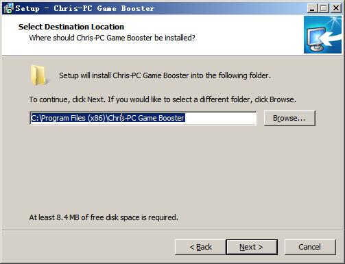Click the 'To continue, click Next' instruction
This screenshot has width=345, height=264.
[x=163, y=99]
